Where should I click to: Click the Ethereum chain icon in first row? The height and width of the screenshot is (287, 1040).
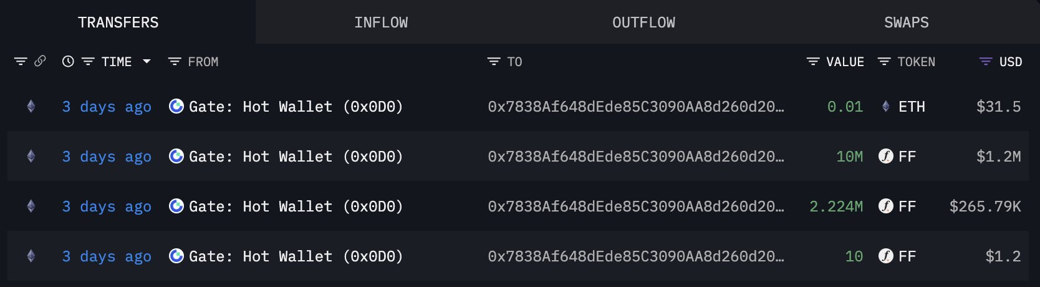[31, 106]
